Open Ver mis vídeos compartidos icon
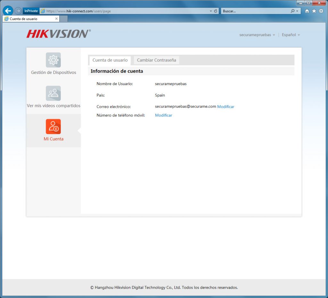 click(53, 93)
